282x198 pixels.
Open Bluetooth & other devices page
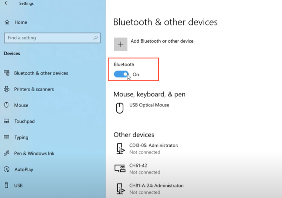click(41, 73)
